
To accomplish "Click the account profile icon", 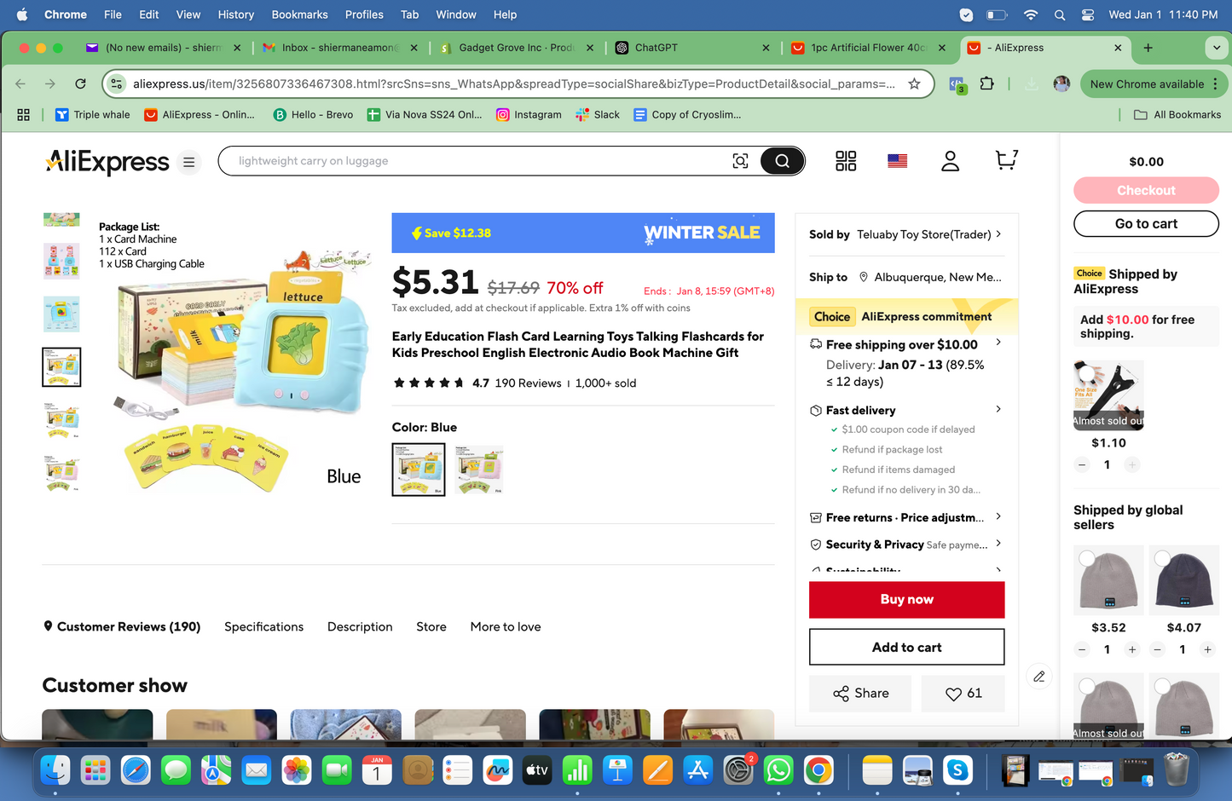I will [950, 161].
